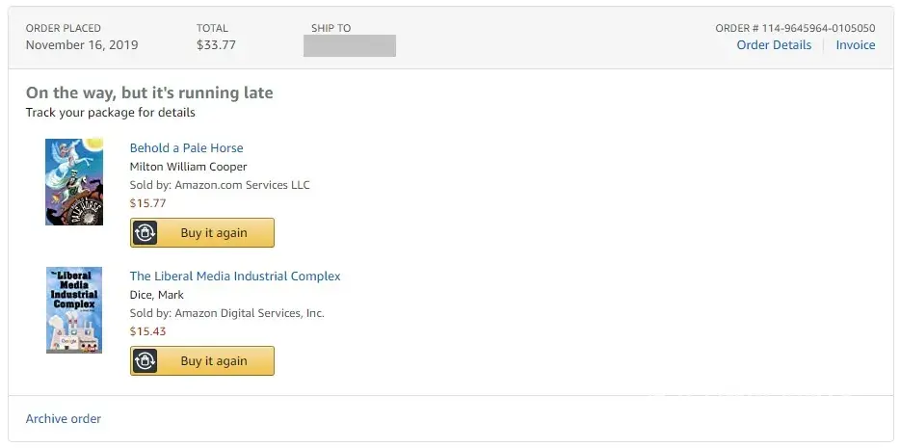Click the $15.77 item price
Viewport: 900px width, 448px height.
[x=147, y=203]
